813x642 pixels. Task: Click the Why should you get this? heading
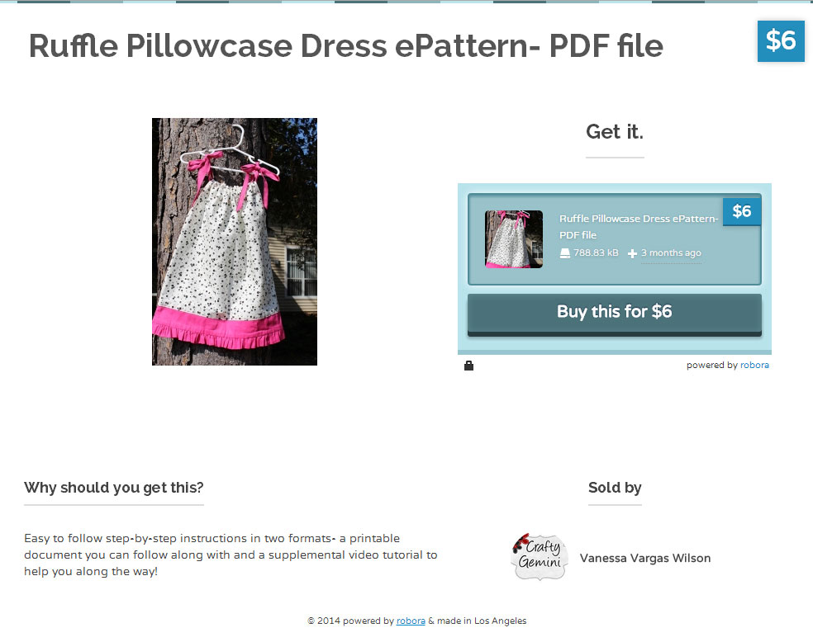113,488
